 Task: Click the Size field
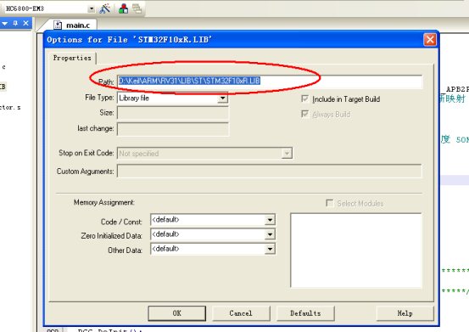tap(173, 113)
